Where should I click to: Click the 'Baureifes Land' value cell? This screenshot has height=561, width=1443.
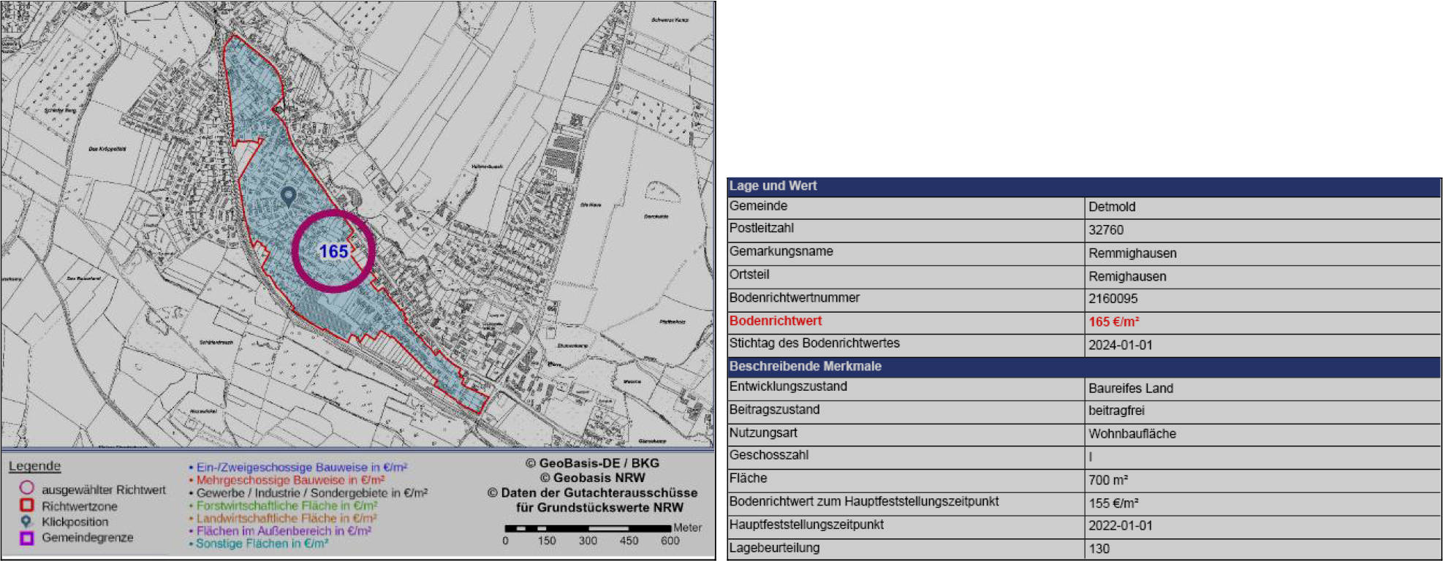[1131, 389]
